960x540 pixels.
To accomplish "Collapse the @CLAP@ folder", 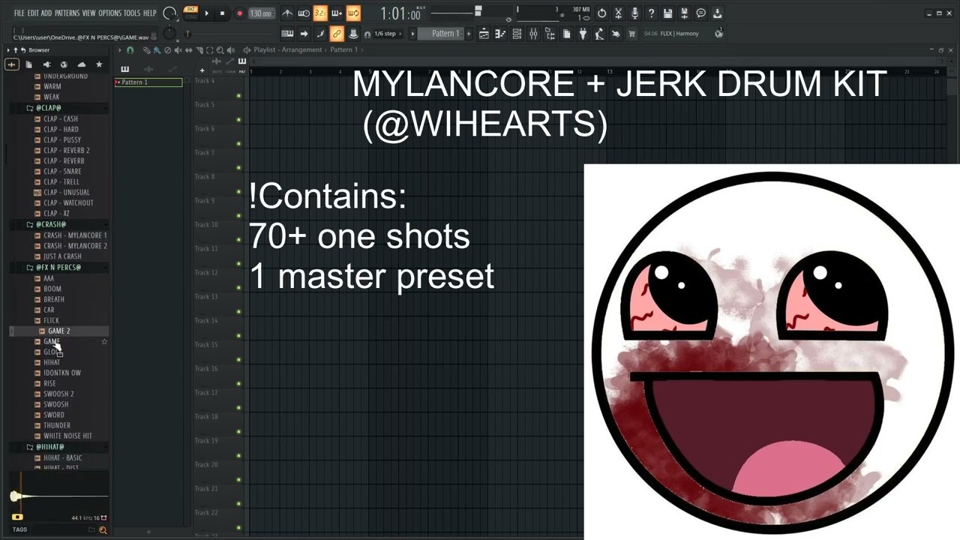I will (48, 108).
